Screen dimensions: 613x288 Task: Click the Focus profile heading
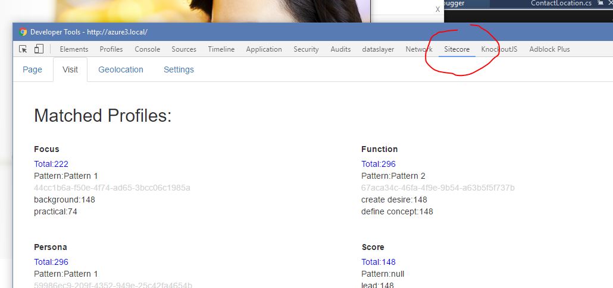point(46,149)
